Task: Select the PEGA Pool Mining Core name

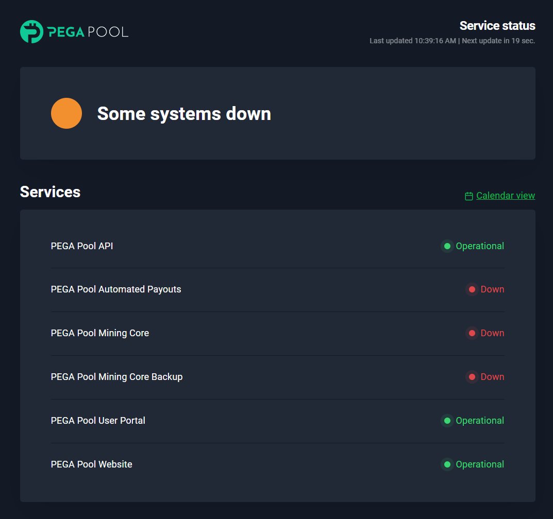Action: coord(100,333)
